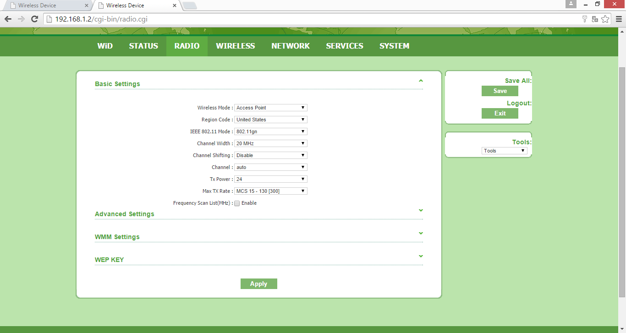Reload the radio.cgi page
Screen dimensions: 626x333
[x=34, y=19]
